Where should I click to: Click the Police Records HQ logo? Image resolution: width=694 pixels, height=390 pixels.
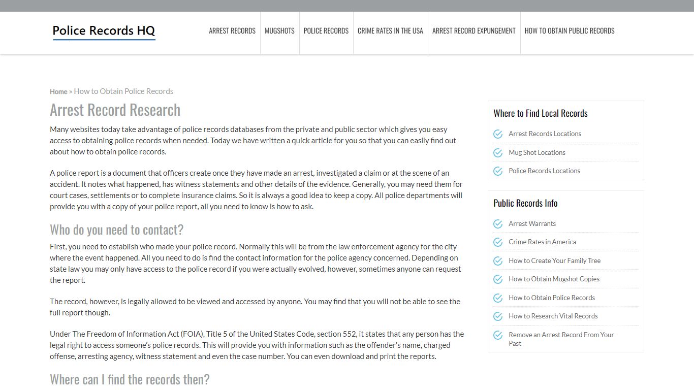coord(104,31)
